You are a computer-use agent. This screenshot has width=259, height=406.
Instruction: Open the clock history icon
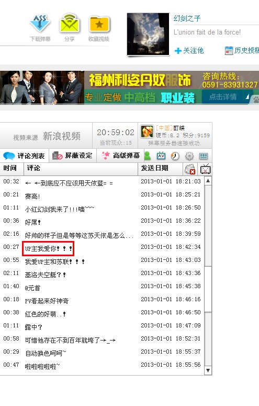tap(175, 156)
